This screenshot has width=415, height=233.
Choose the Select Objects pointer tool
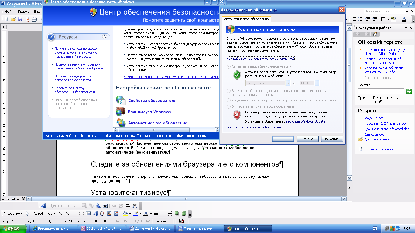[x=27, y=214]
